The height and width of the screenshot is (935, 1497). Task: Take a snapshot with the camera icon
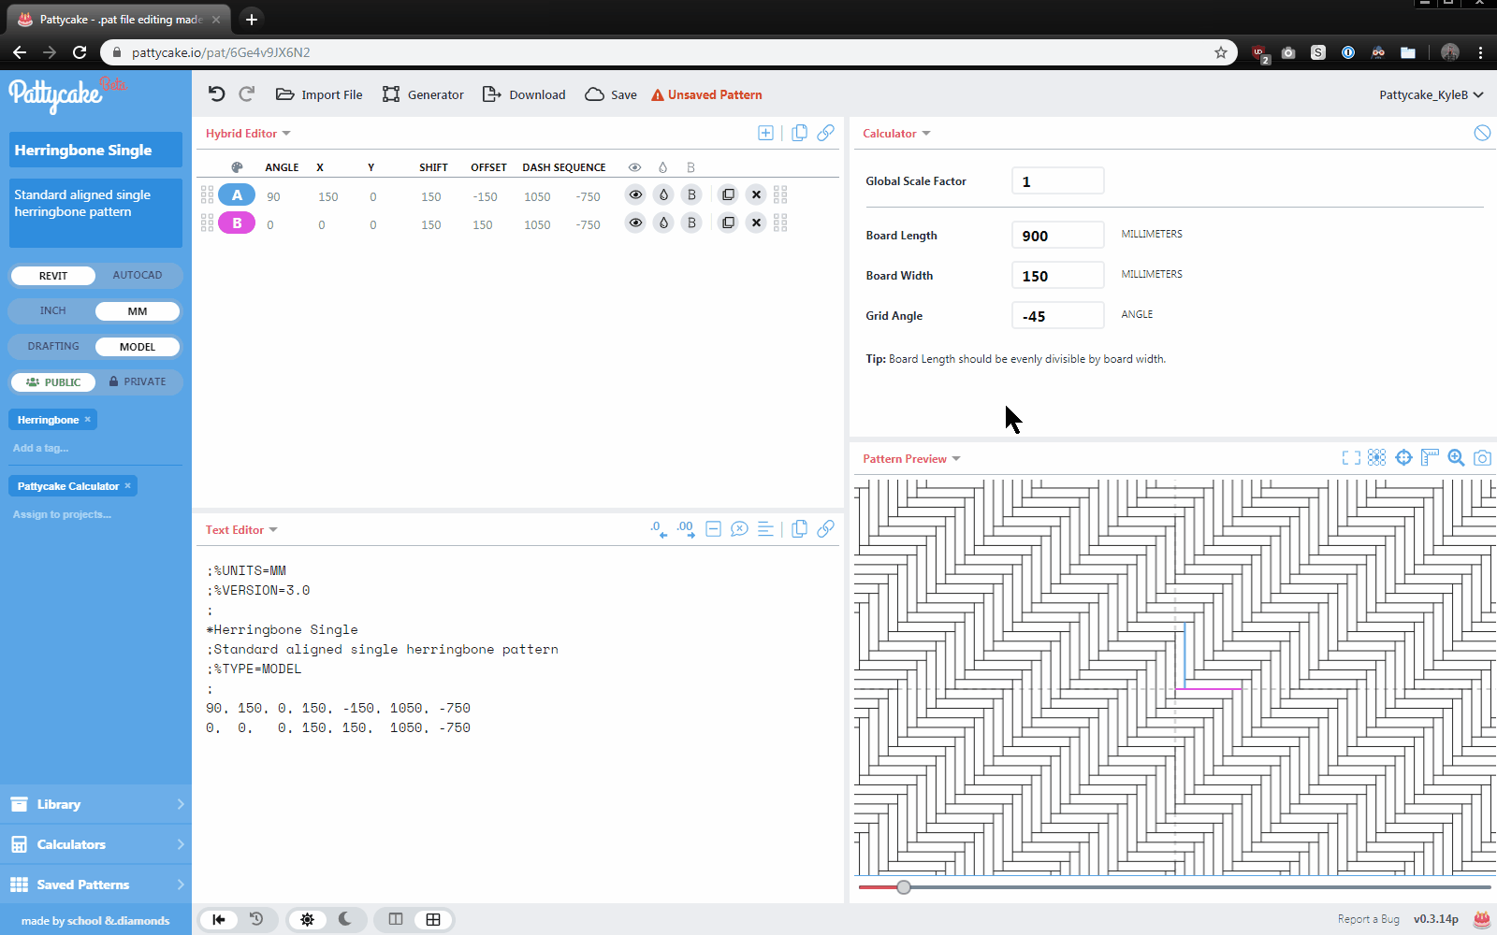(1482, 458)
